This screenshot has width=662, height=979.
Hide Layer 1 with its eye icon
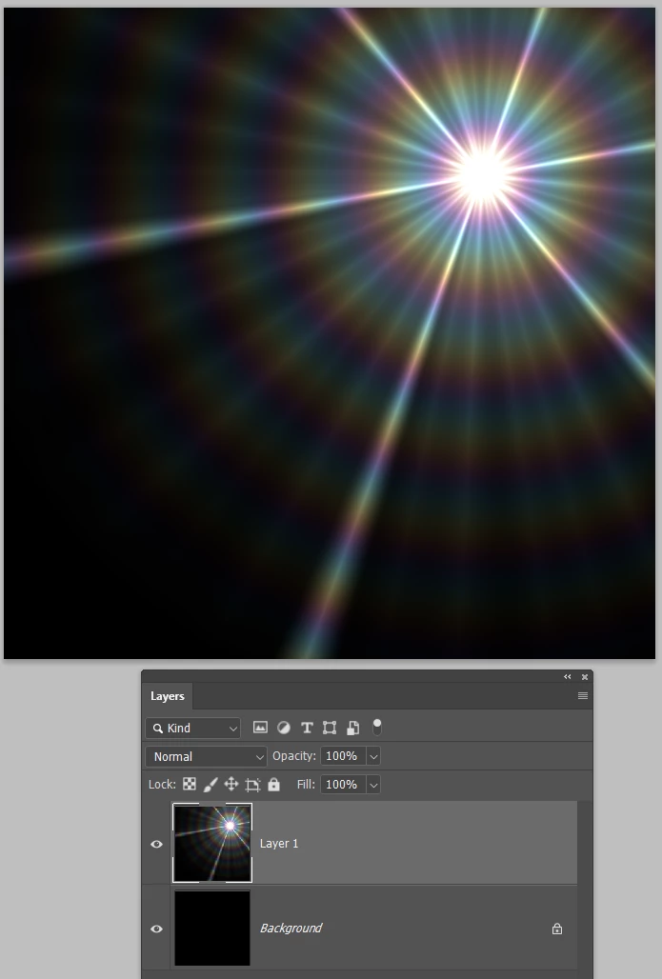point(157,844)
